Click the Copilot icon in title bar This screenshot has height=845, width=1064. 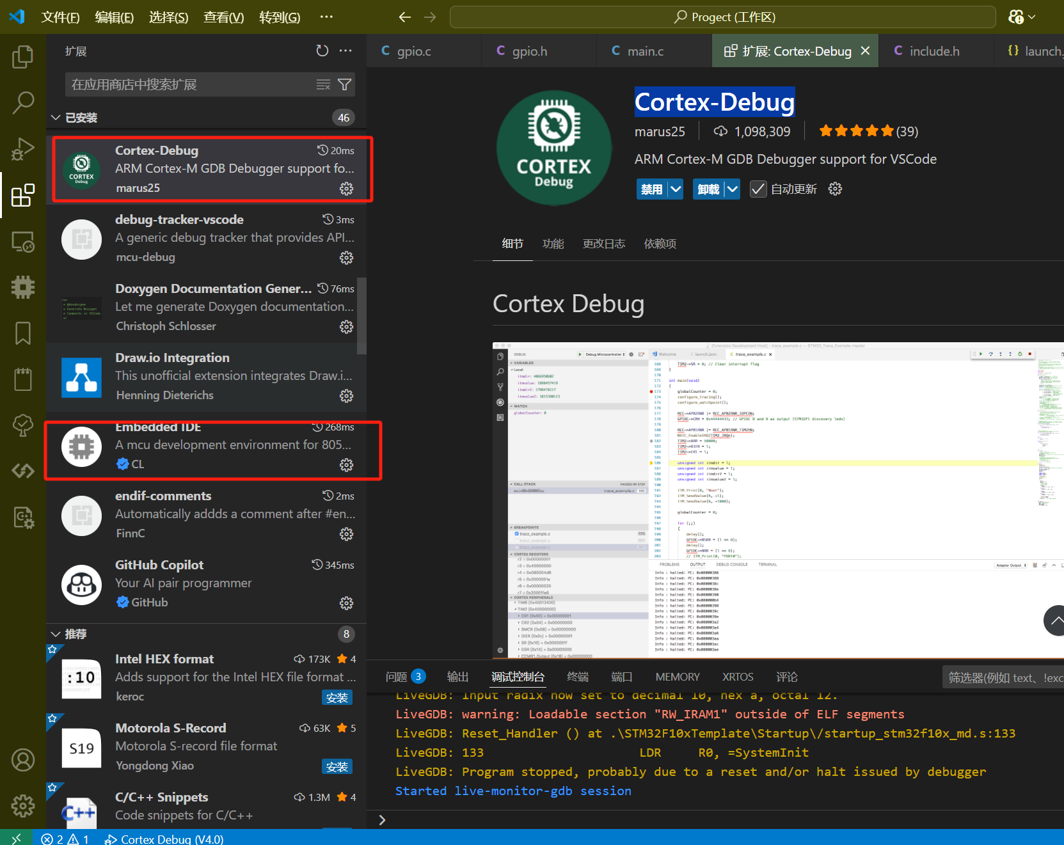click(x=1015, y=17)
